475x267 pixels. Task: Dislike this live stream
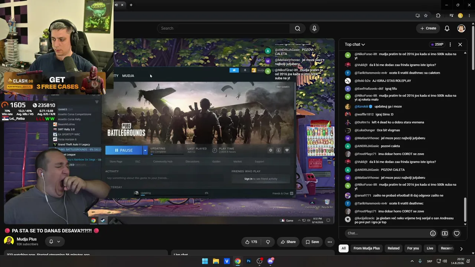click(x=268, y=242)
